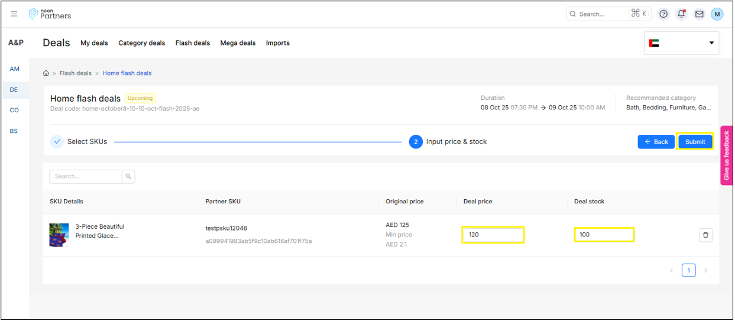This screenshot has height=321, width=735.
Task: Open the Category deals tab
Action: click(141, 43)
